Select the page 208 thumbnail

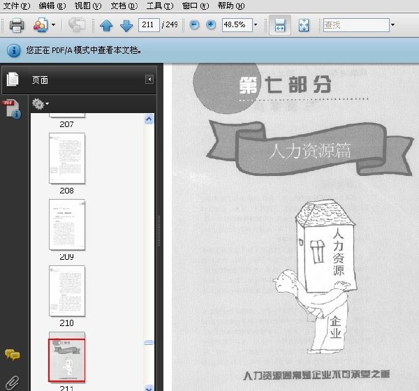coord(67,158)
